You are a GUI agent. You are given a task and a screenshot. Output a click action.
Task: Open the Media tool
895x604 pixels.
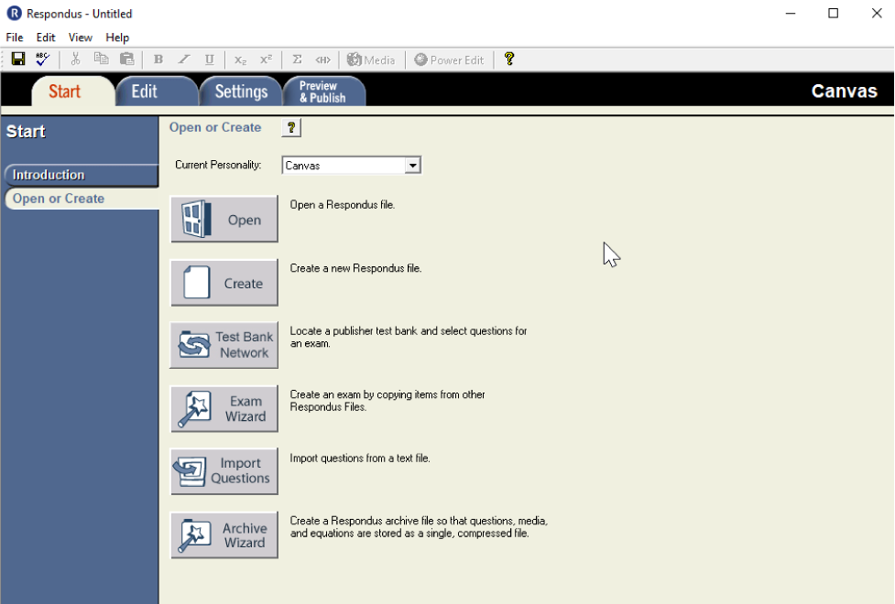pos(371,59)
